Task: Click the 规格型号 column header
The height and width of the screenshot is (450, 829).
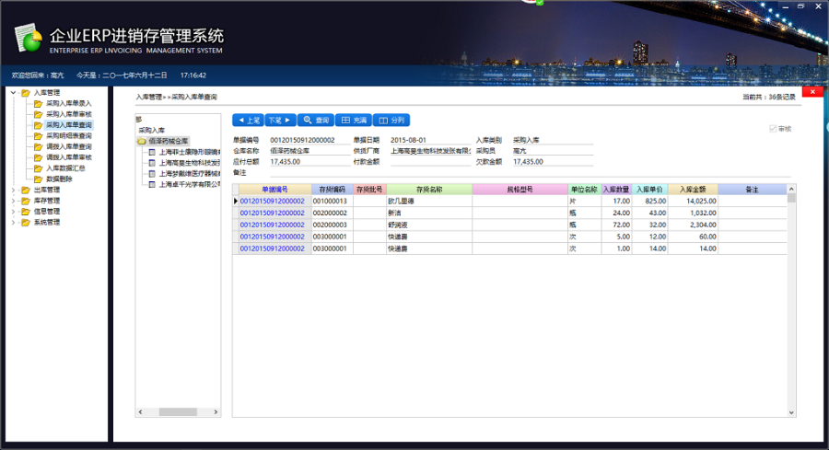Action: click(520, 190)
